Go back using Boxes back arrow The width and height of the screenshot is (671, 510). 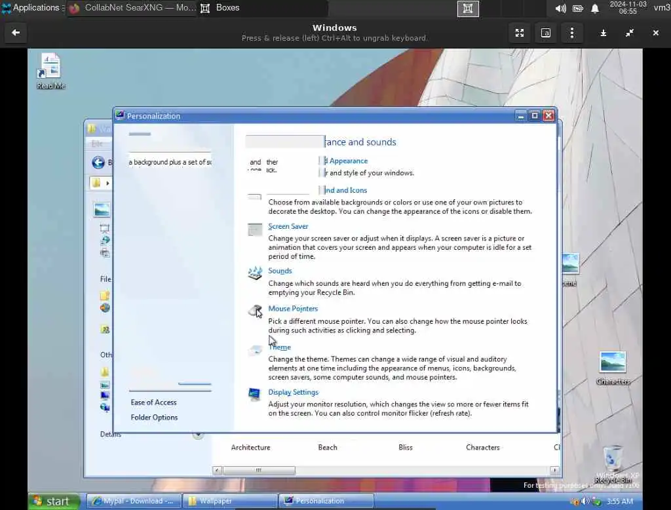tap(16, 33)
